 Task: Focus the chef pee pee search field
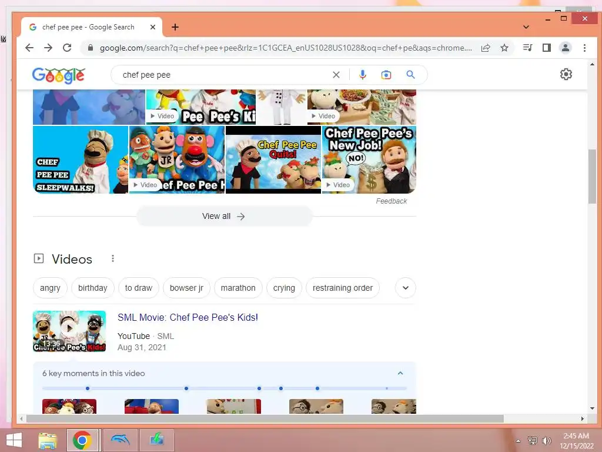[x=225, y=75]
